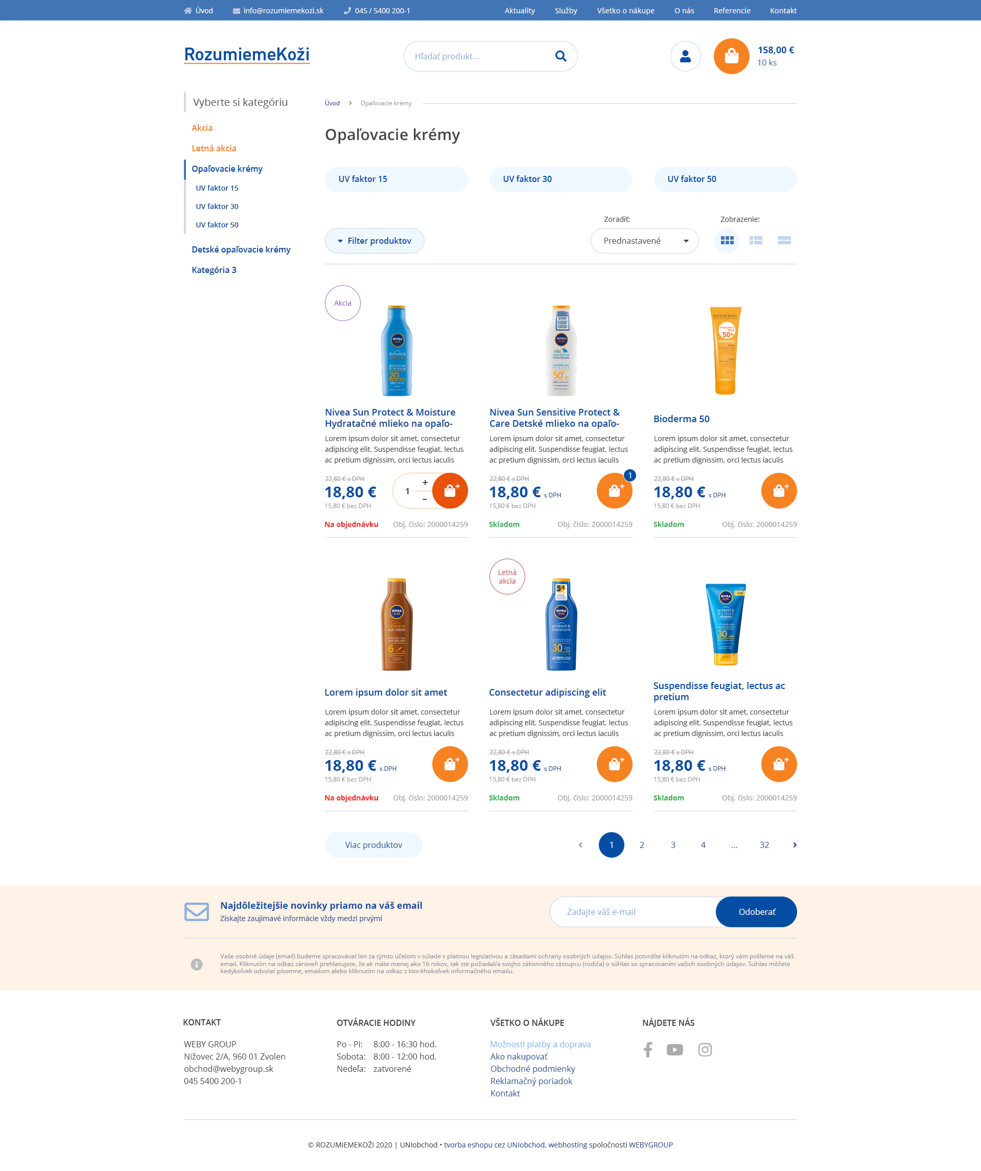This screenshot has width=981, height=1171.
Task: Open the Instagram icon in footer
Action: [x=705, y=1050]
